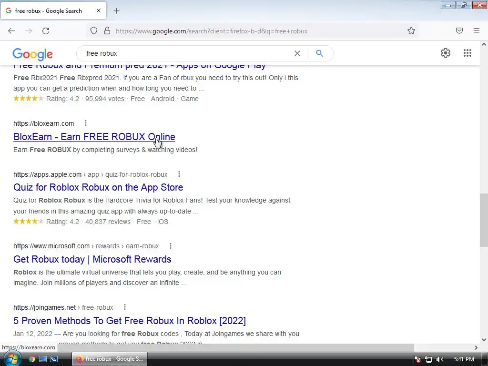Click the 'Rating: 4.2 · 95,994 votes' text

point(85,99)
